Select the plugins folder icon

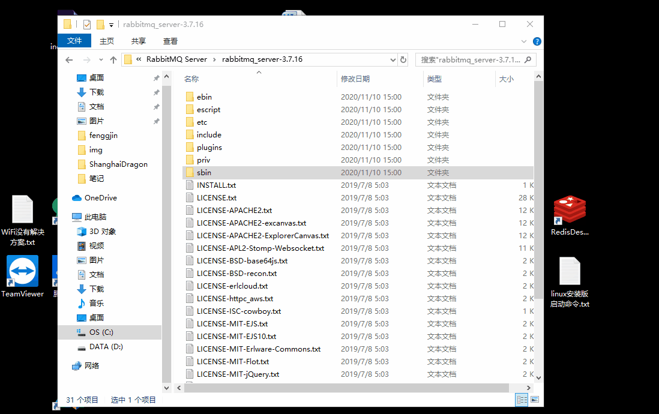190,147
